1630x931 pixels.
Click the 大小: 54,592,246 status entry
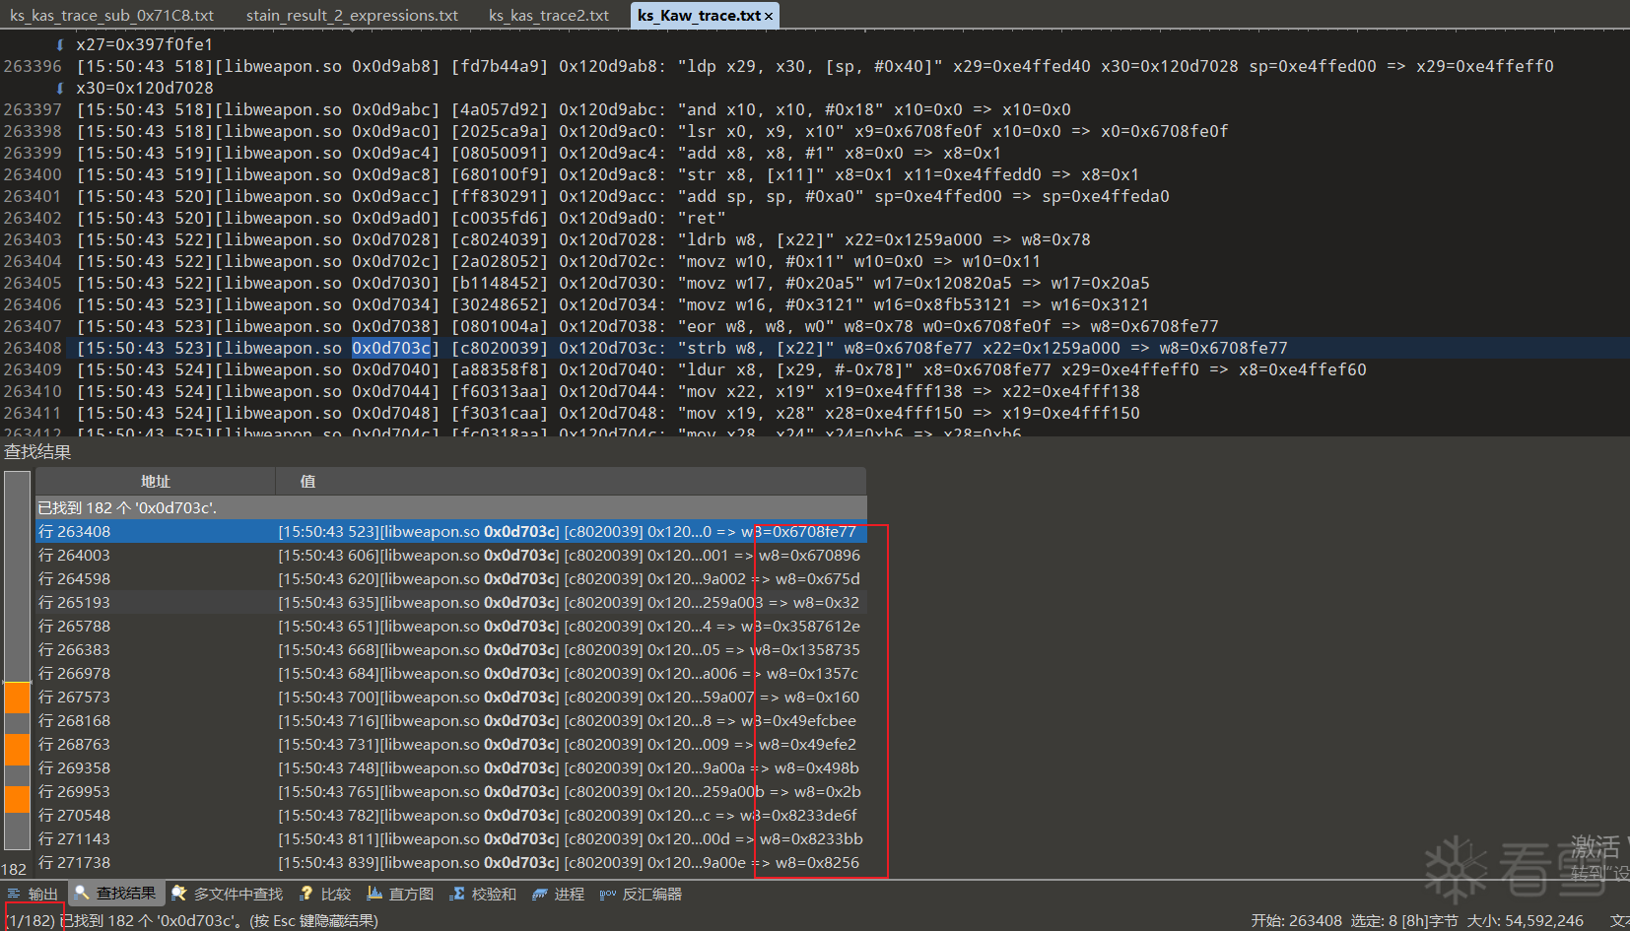[1526, 920]
